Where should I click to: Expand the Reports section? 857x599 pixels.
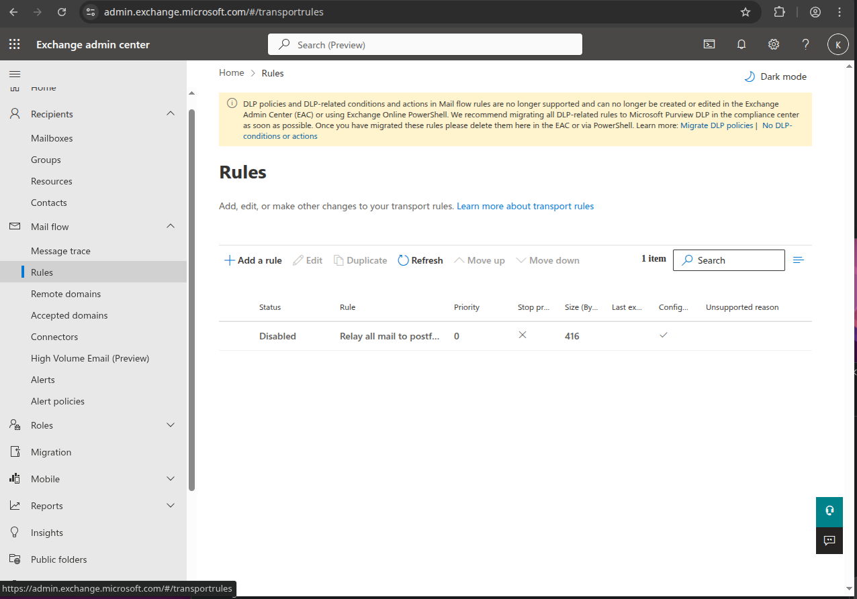click(171, 506)
